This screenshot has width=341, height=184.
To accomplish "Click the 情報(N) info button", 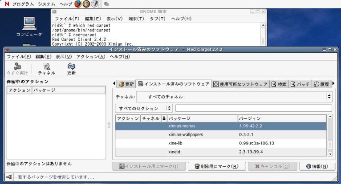I will 317,166.
